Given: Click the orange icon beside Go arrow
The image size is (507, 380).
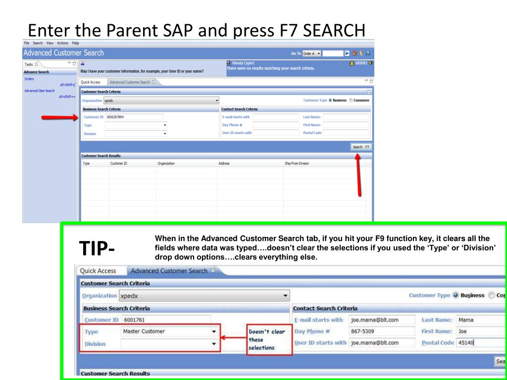Looking at the screenshot, I should (x=355, y=53).
